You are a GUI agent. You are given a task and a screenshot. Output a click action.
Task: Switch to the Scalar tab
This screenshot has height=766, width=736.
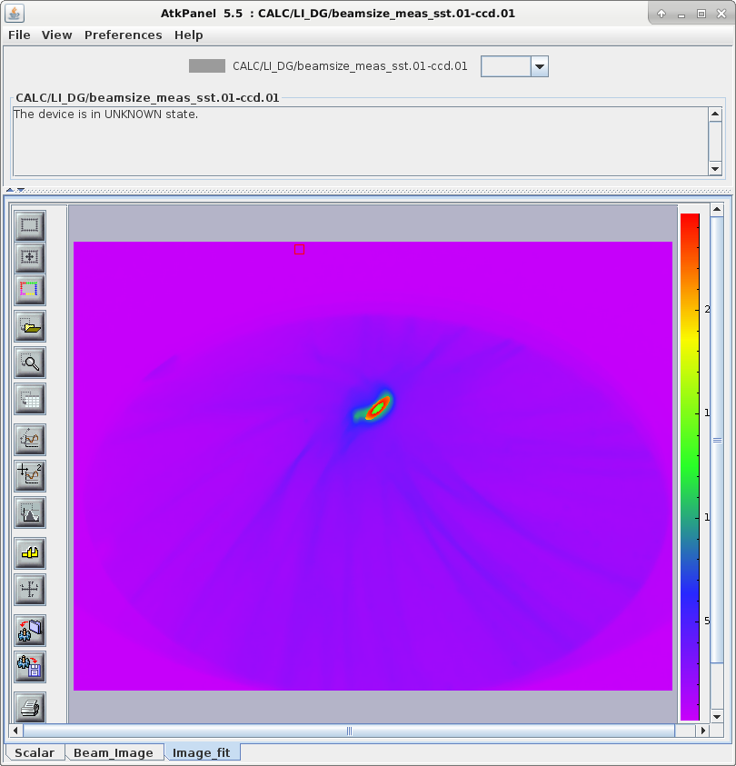click(34, 752)
